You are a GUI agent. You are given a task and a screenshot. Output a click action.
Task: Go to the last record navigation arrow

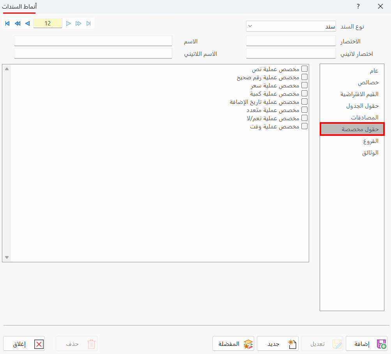coord(88,23)
